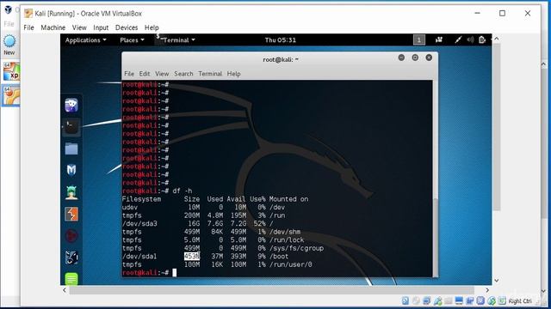Open VirtualBox Machine menu
The image size is (551, 309).
pyautogui.click(x=53, y=27)
